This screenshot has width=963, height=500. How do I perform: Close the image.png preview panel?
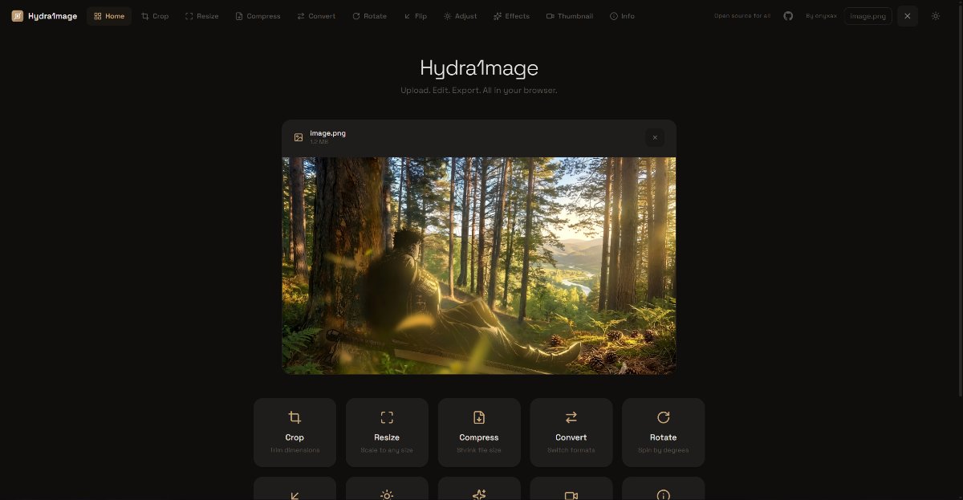tap(655, 137)
